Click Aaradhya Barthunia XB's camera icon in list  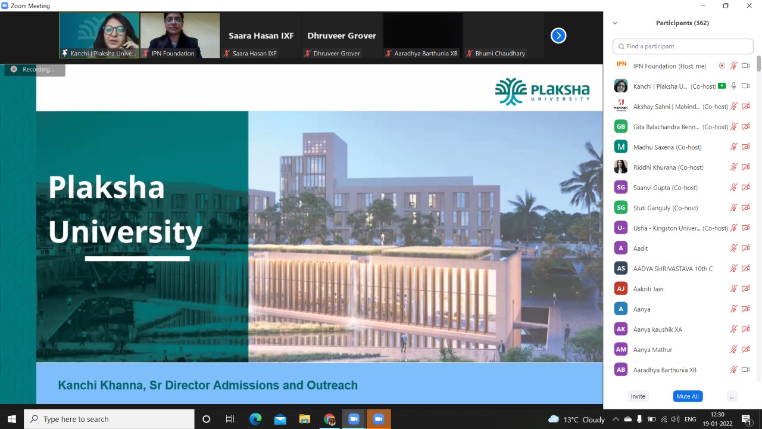coord(745,370)
